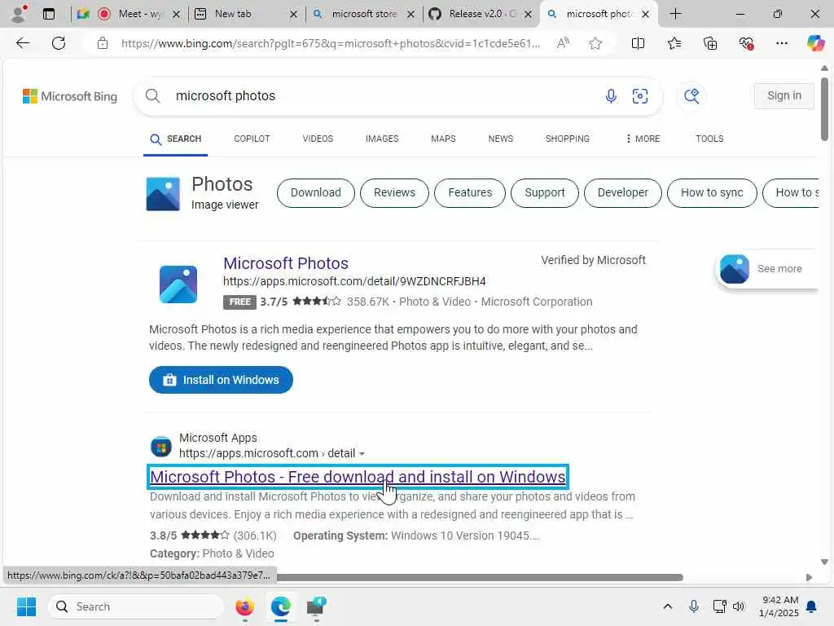Viewport: 834px width, 626px height.
Task: Click the browser back arrow
Action: (23, 43)
